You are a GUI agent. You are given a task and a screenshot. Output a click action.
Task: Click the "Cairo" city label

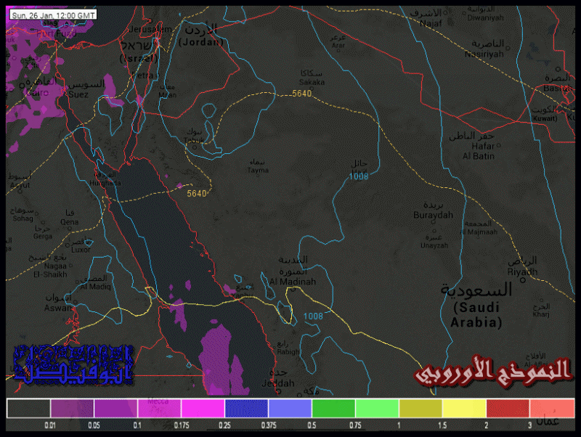pyautogui.click(x=38, y=93)
